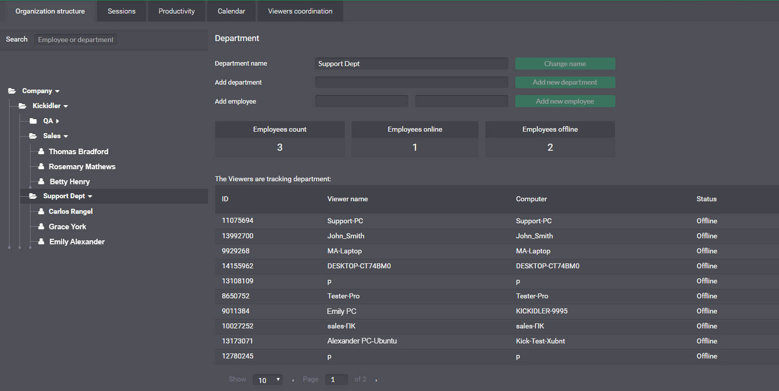Click John_Smith in Viewer name column
The width and height of the screenshot is (779, 391).
pos(346,236)
